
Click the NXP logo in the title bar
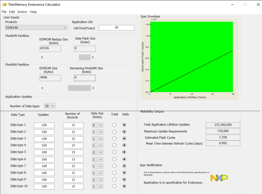(x=5, y=4)
